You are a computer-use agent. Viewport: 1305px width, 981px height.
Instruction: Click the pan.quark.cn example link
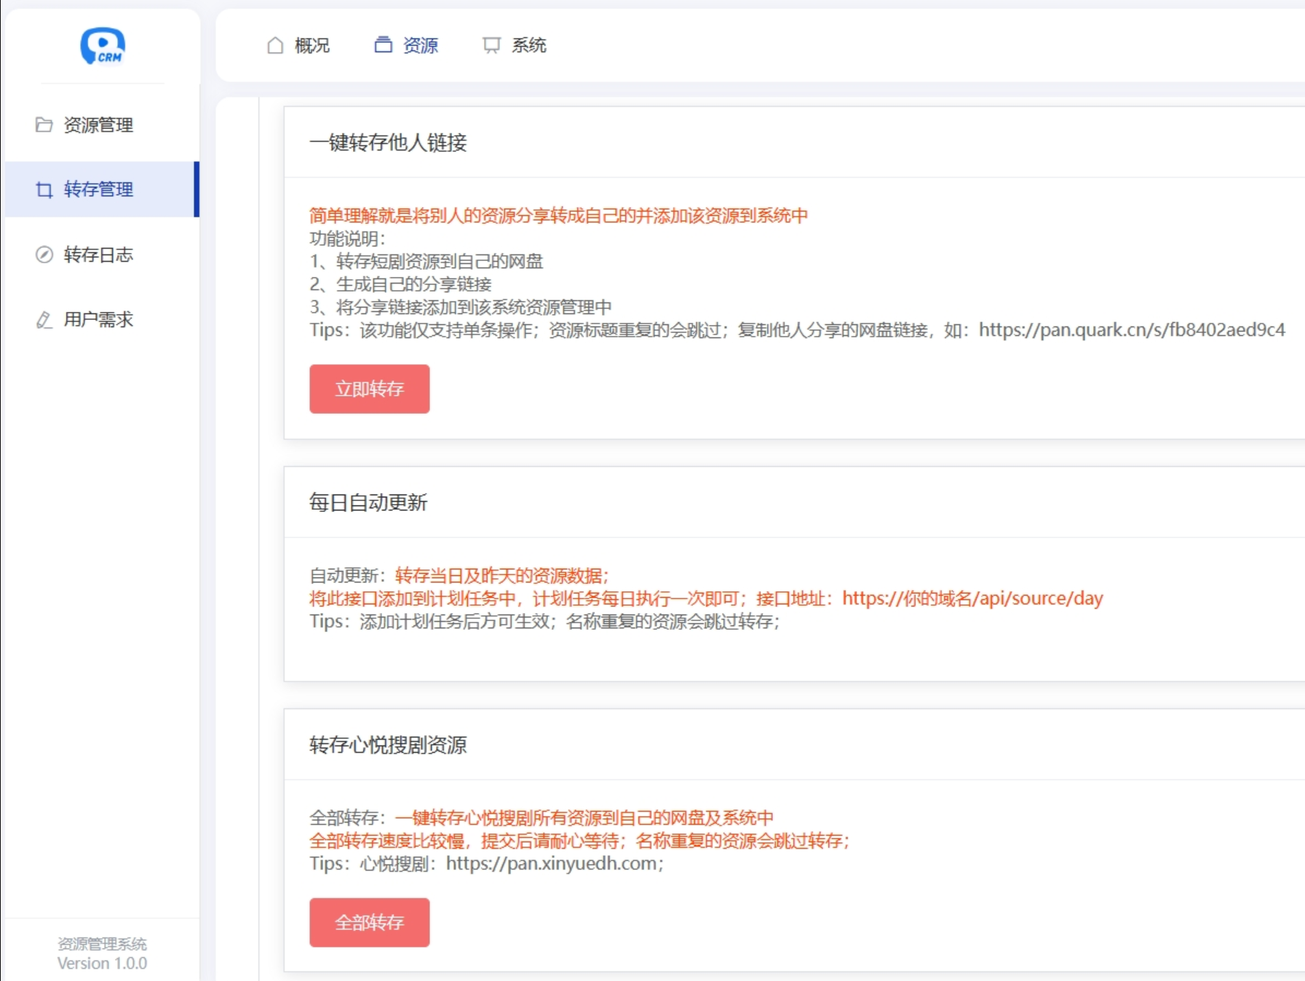pyautogui.click(x=1132, y=330)
